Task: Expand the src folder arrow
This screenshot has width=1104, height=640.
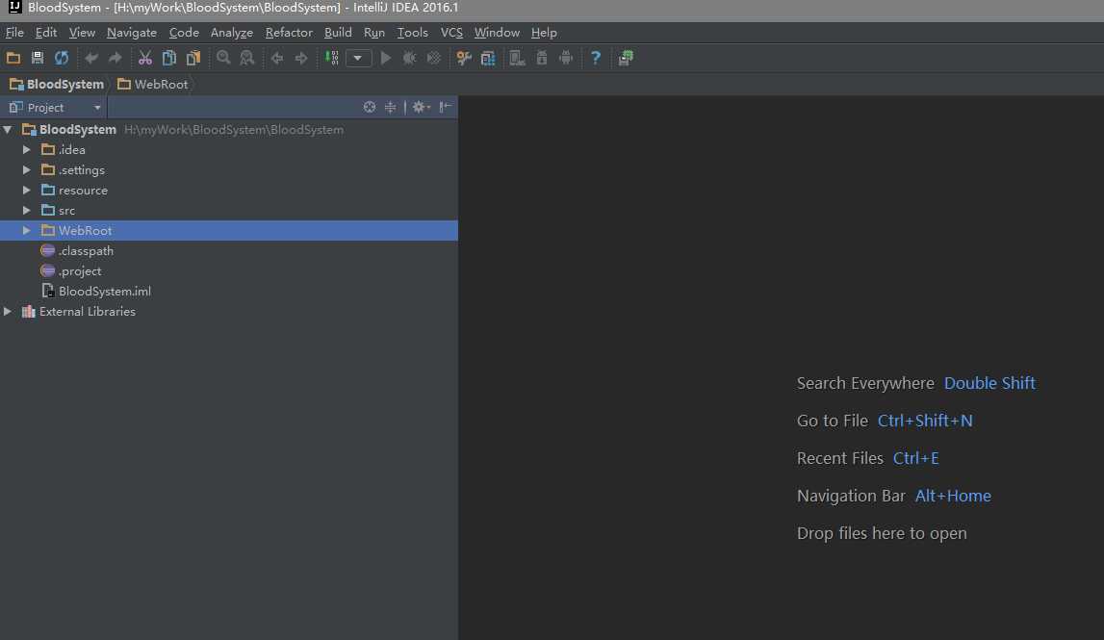Action: click(x=26, y=211)
